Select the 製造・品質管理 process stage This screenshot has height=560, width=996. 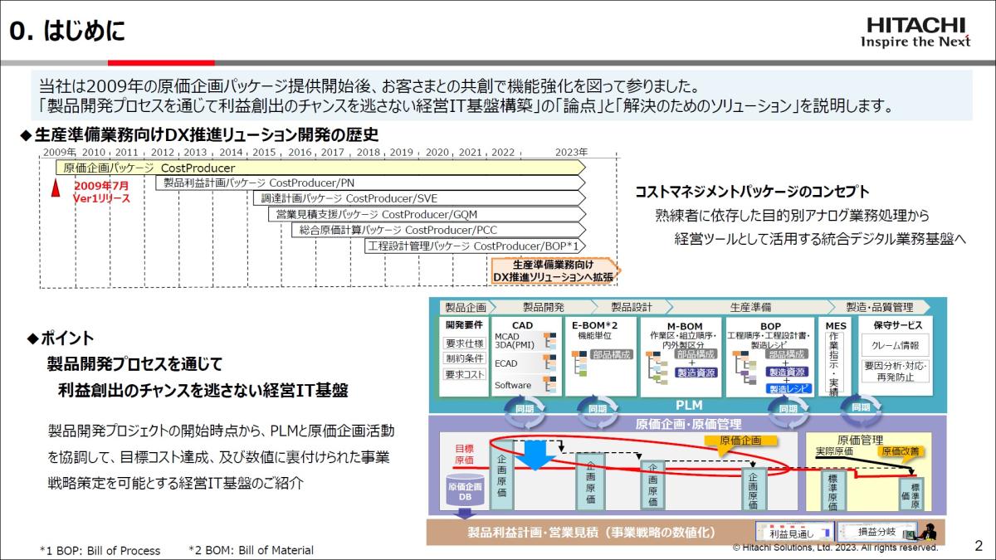coord(878,306)
